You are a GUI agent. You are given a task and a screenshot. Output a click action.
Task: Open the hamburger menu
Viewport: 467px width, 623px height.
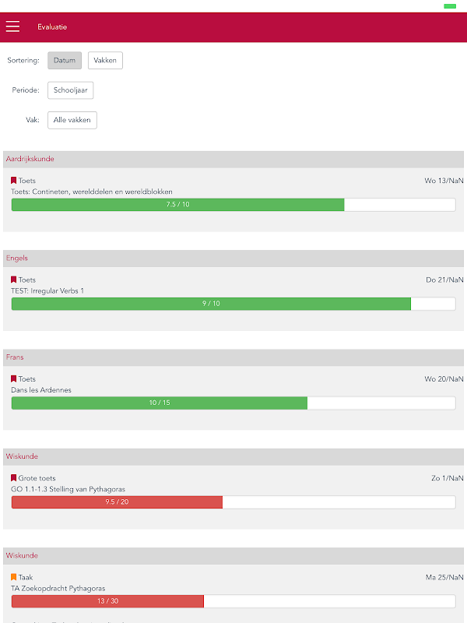[12, 26]
